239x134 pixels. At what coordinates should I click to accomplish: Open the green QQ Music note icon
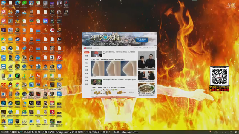(x=24, y=76)
